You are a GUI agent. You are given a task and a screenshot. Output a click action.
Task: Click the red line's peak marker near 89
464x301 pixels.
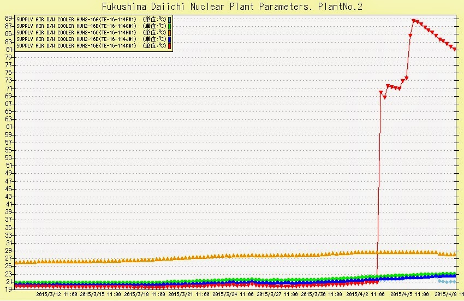414,20
